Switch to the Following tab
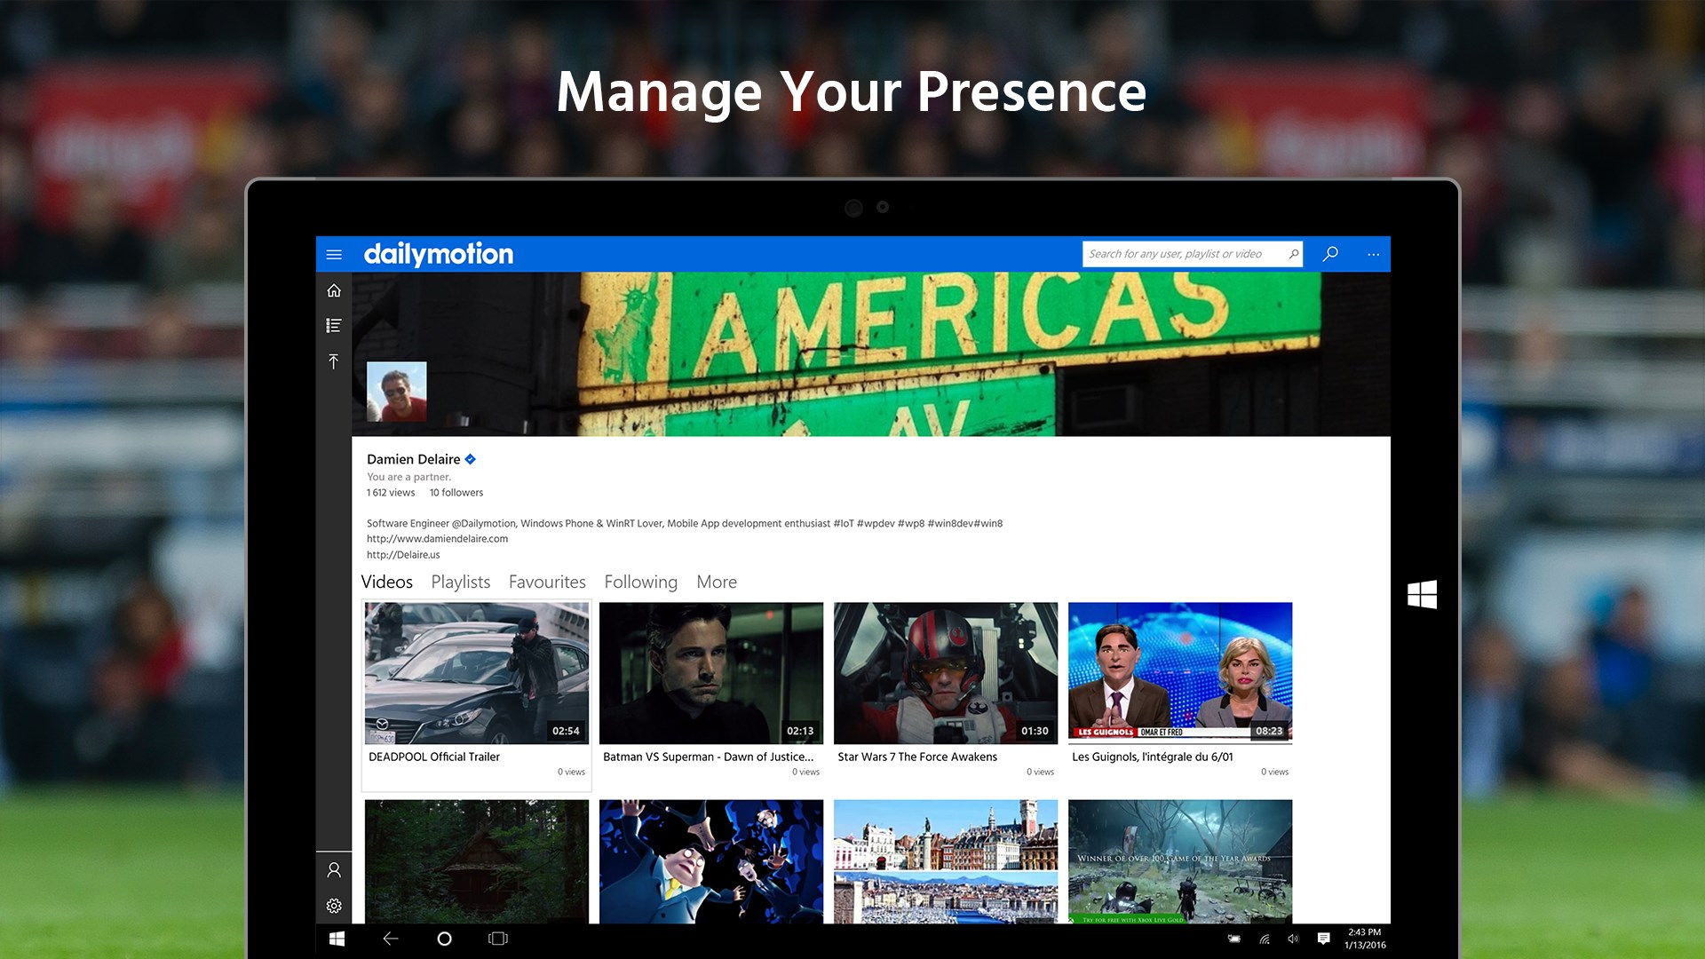The image size is (1705, 959). [x=640, y=582]
